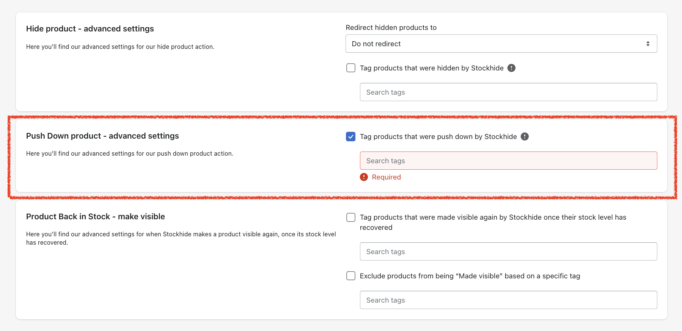Viewport: 682px width, 331px height.
Task: Focus Search tags field under Exclude products
Action: pyautogui.click(x=508, y=300)
